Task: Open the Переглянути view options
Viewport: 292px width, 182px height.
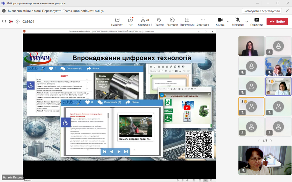Action: click(x=187, y=21)
